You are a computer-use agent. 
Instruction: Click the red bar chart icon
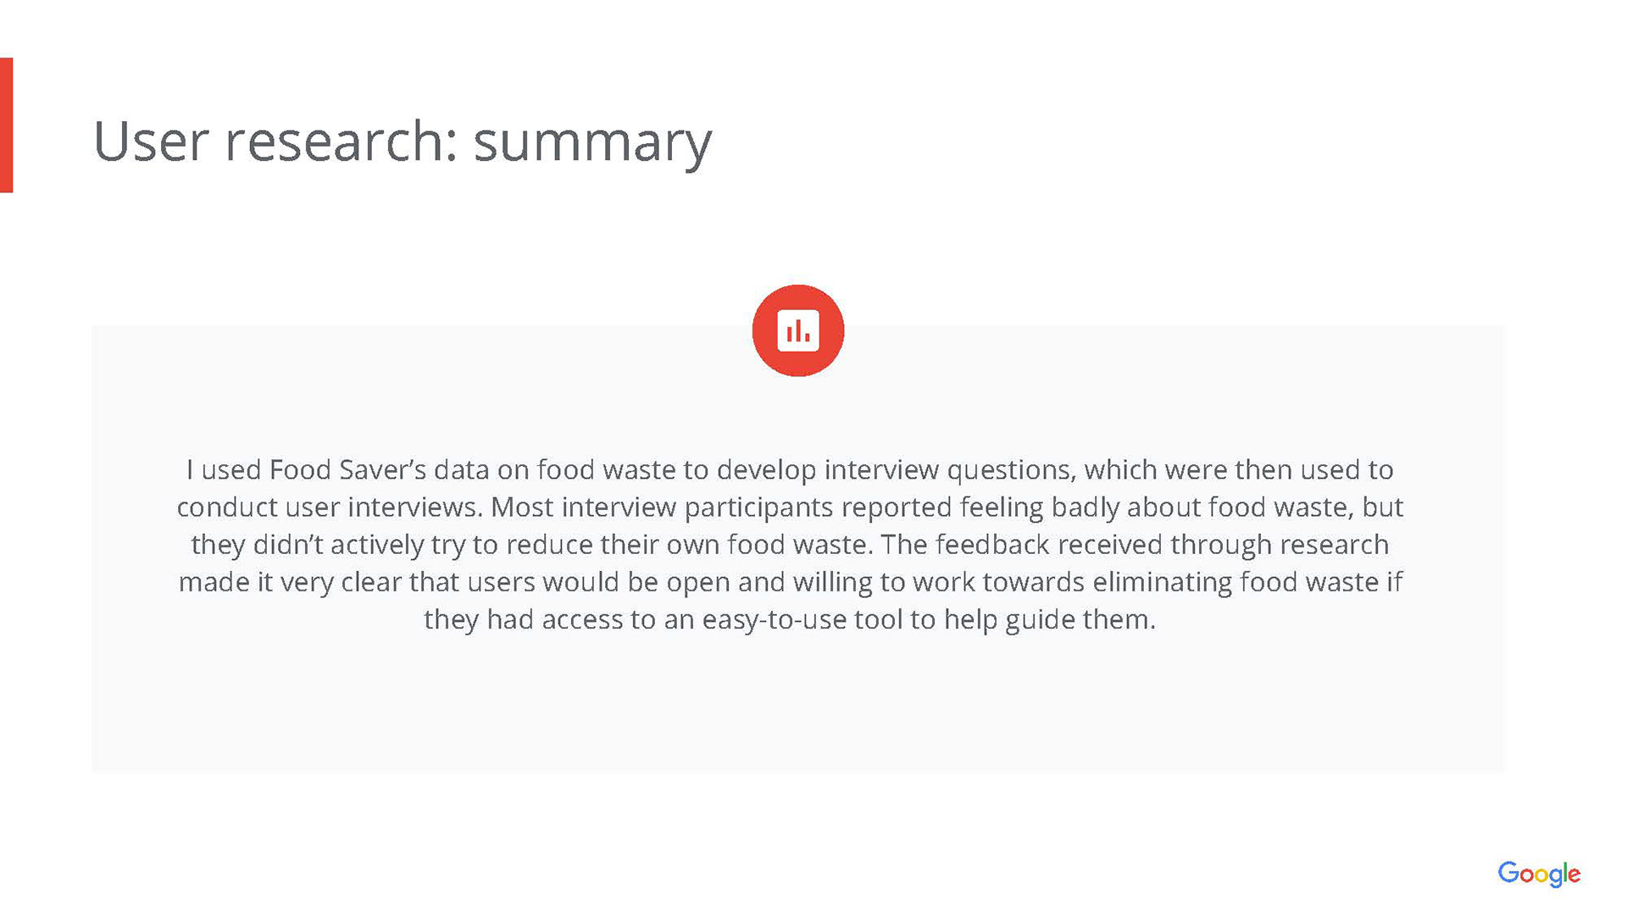click(797, 330)
